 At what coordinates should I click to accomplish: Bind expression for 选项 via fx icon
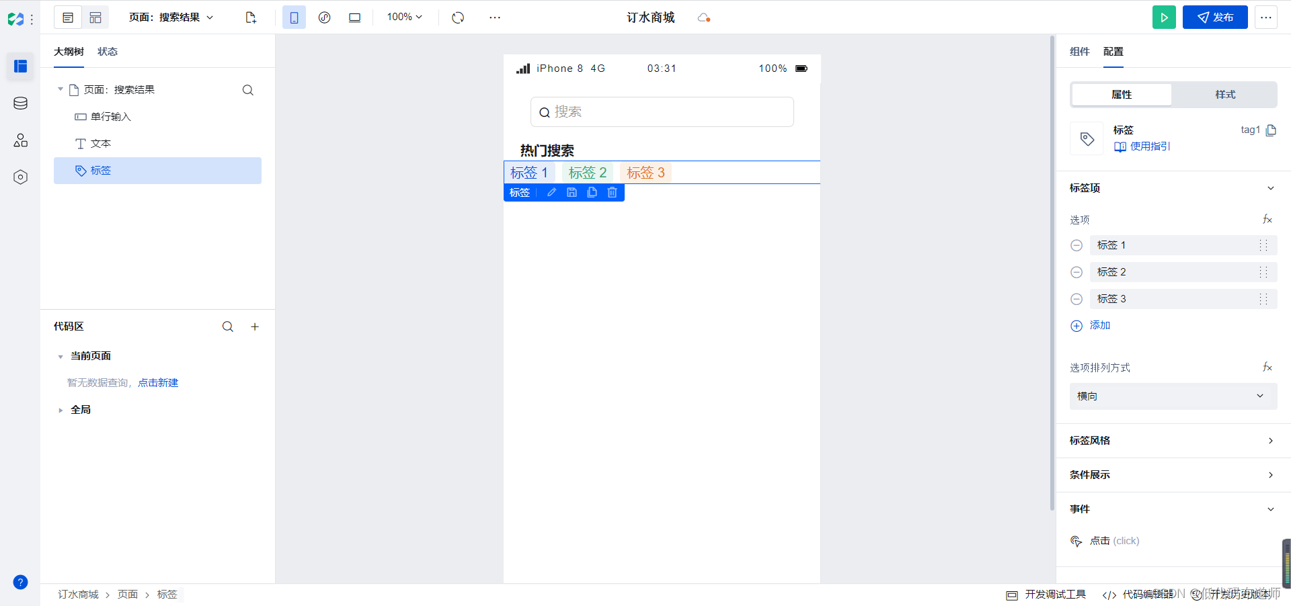pyautogui.click(x=1267, y=220)
